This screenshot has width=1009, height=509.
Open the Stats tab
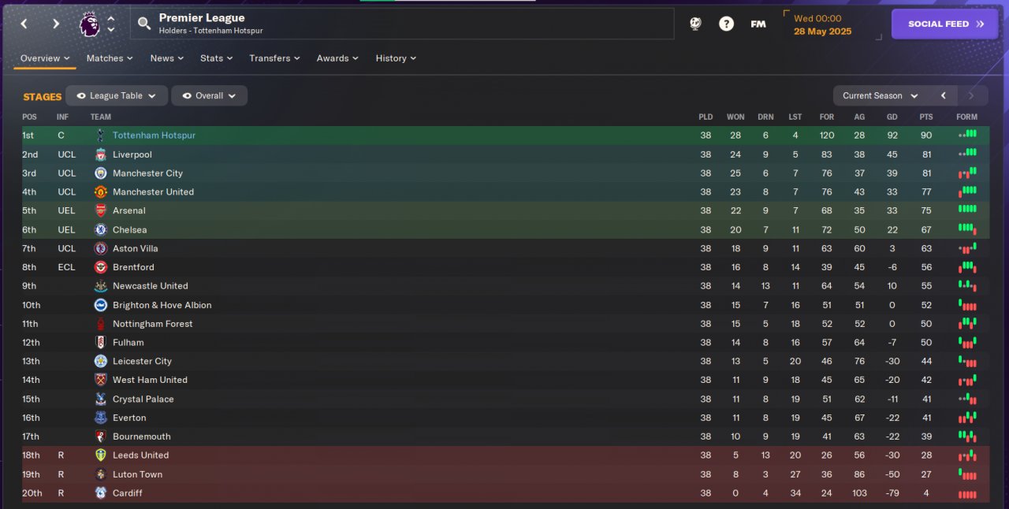(216, 58)
